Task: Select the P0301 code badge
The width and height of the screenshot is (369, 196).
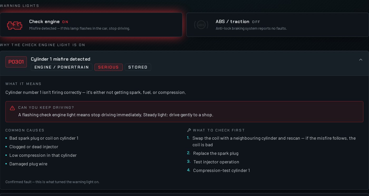Action: coord(16,62)
